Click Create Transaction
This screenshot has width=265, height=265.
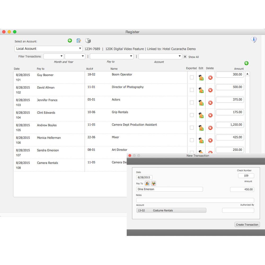coord(247,224)
